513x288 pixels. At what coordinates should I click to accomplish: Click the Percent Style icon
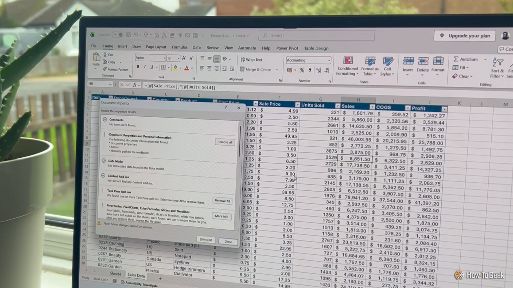point(302,70)
